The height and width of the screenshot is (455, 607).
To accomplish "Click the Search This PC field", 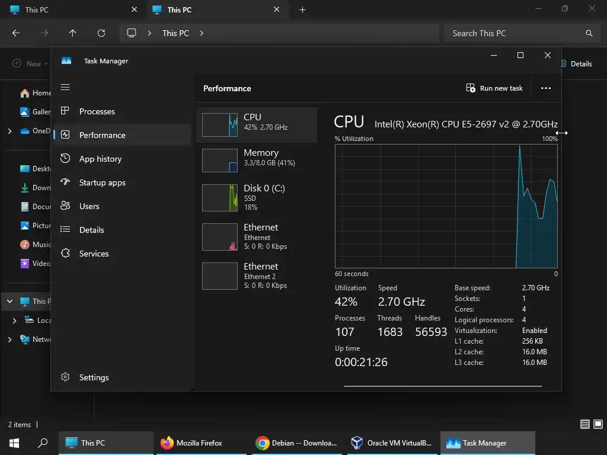I will pyautogui.click(x=521, y=33).
